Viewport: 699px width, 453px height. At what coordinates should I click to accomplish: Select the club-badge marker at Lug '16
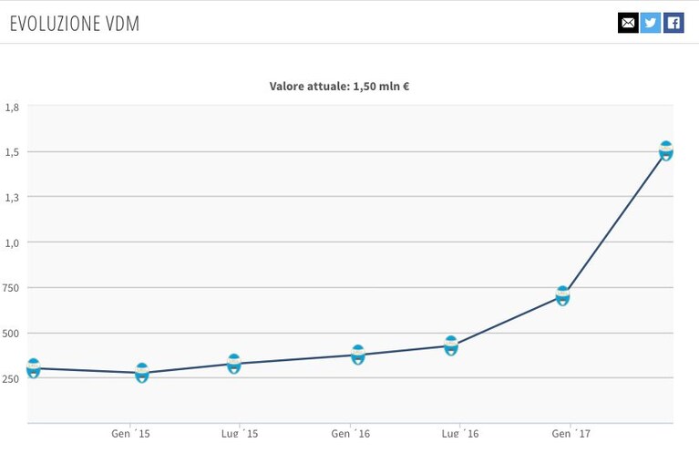[451, 346]
